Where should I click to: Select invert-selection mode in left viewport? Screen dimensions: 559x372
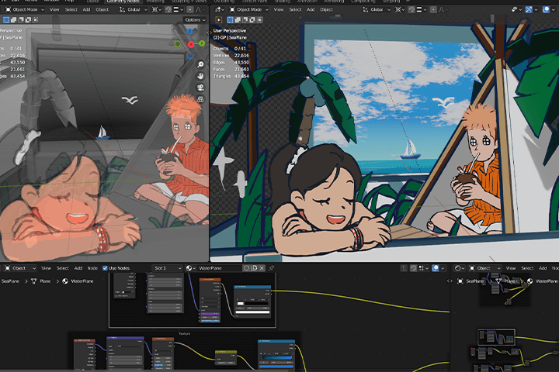pyautogui.click(x=28, y=20)
